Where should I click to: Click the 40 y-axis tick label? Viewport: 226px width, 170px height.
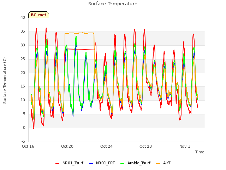[x=23, y=18]
